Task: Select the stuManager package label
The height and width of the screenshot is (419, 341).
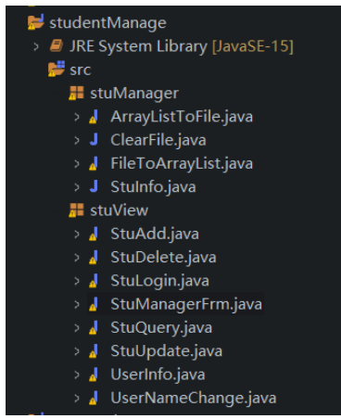Action: click(134, 94)
